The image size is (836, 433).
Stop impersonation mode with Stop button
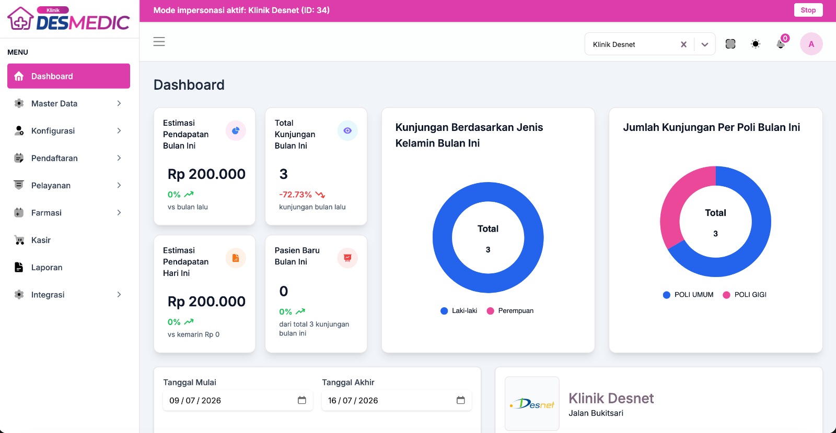tap(808, 10)
